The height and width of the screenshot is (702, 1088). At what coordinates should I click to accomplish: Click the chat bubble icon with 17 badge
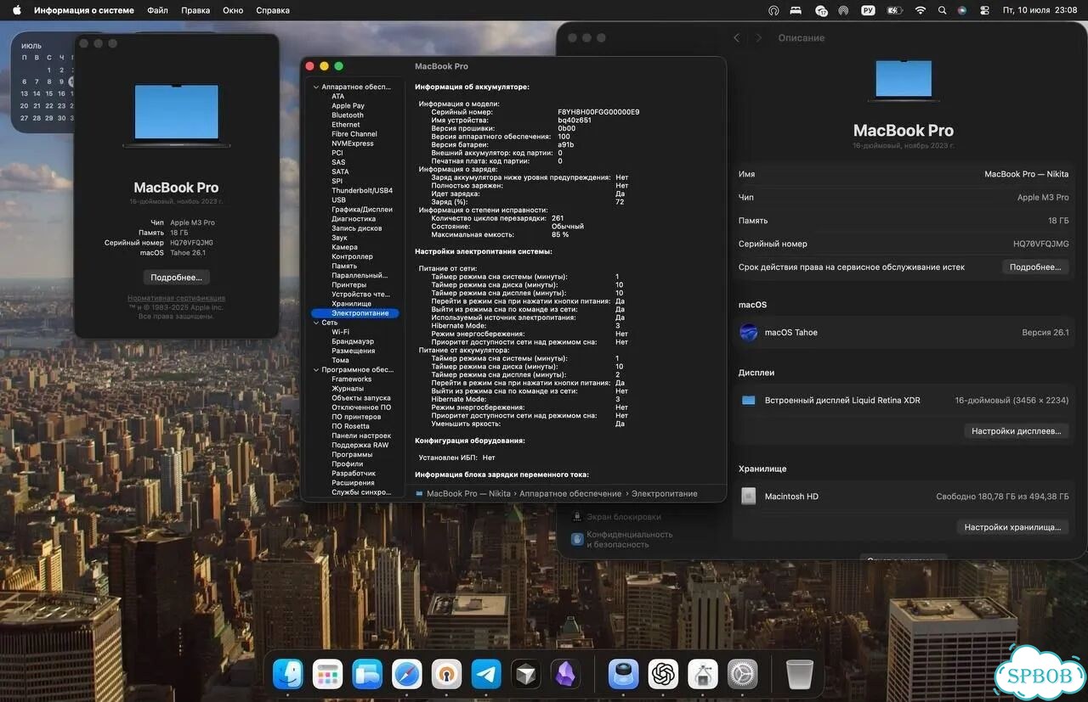coord(821,10)
